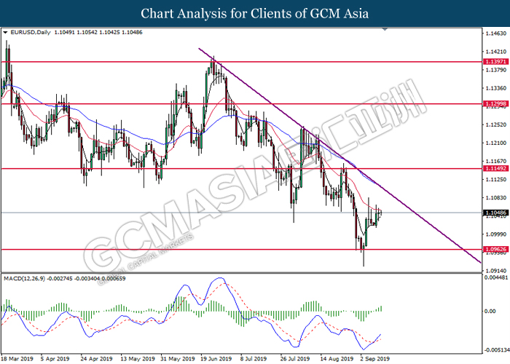This screenshot has height=364, width=510.
Task: Click the 1.11492 resistance level label
Action: point(495,168)
